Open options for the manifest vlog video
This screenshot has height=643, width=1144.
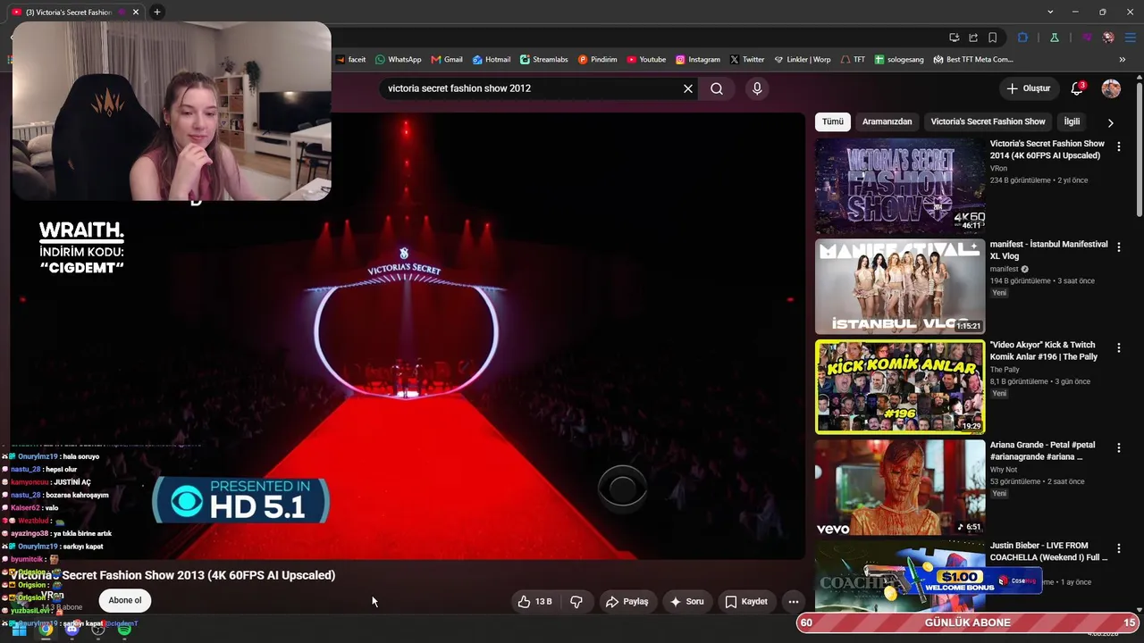pos(1118,247)
